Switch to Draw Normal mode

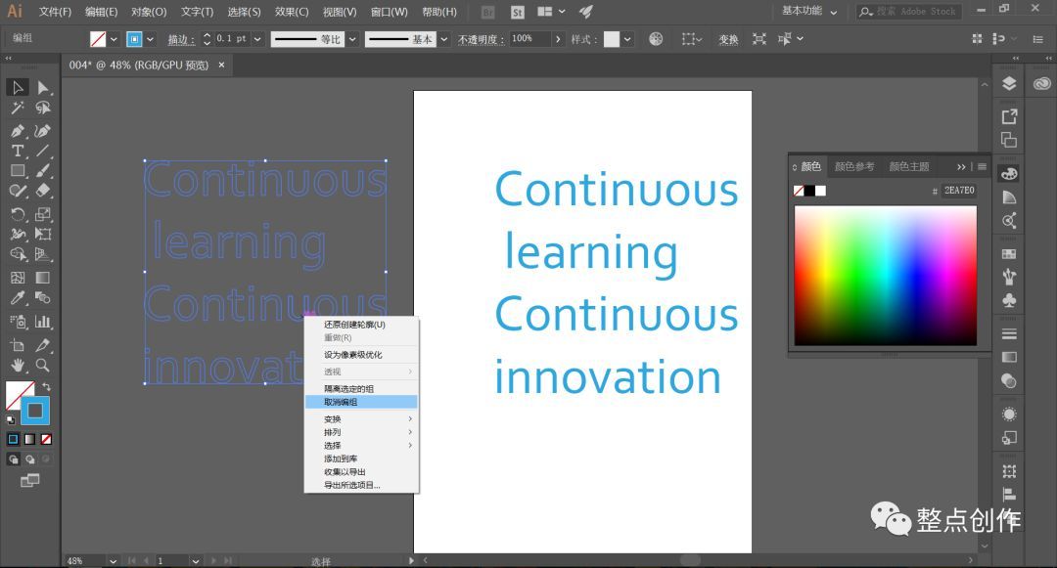(x=13, y=459)
